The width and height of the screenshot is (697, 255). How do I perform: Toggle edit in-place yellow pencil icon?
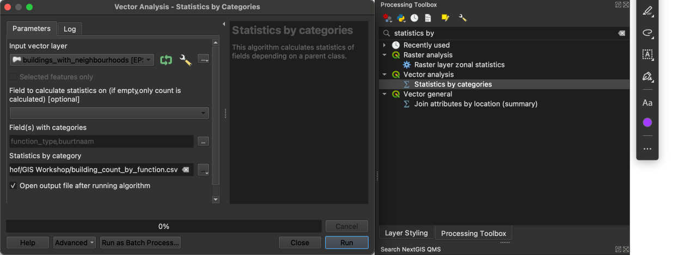(x=445, y=18)
